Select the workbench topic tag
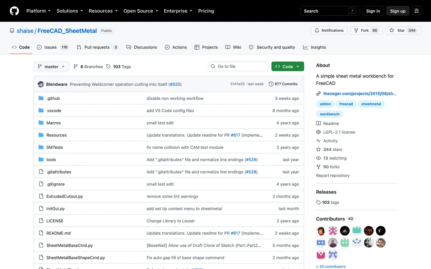Viewport: 431px width, 269px height. pos(330,114)
